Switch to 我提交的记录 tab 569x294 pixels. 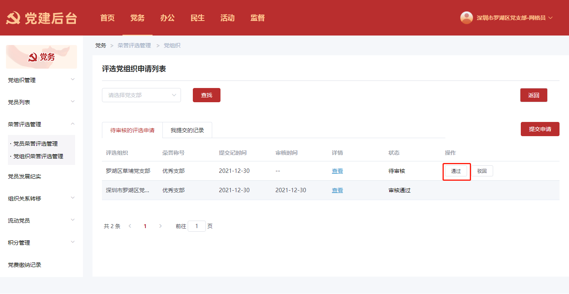coord(187,130)
